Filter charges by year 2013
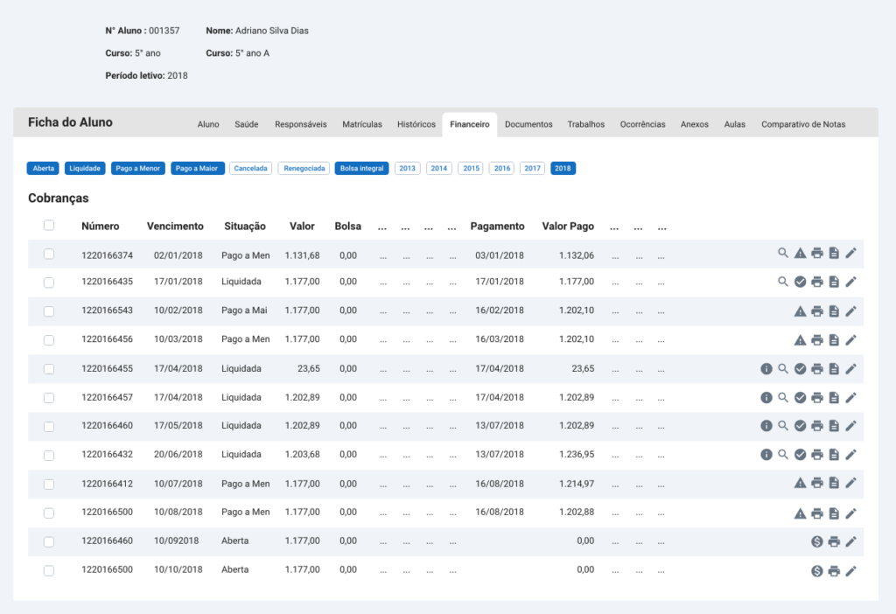Image resolution: width=896 pixels, height=614 pixels. [x=408, y=169]
